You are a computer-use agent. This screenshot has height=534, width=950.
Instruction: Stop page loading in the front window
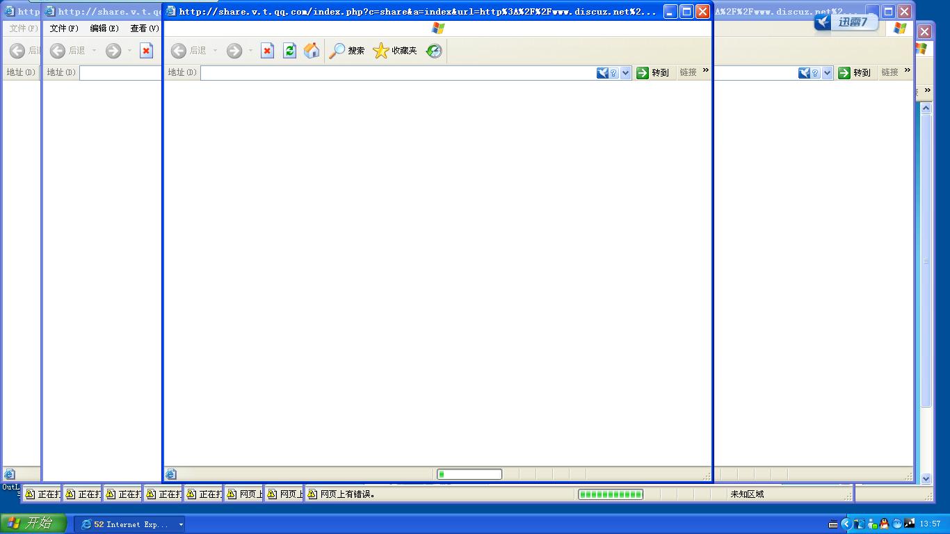[x=267, y=51]
